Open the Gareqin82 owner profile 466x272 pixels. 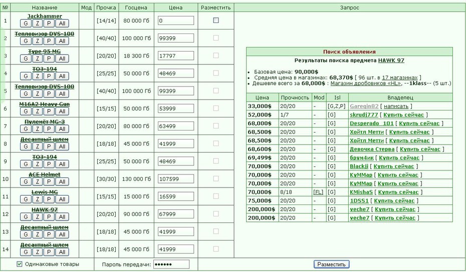pos(364,106)
